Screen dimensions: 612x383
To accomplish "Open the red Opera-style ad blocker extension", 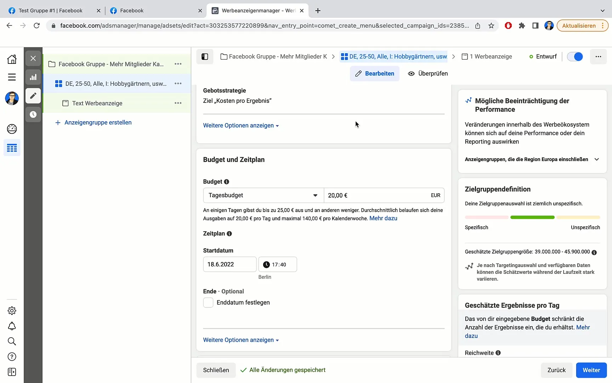I will [508, 26].
